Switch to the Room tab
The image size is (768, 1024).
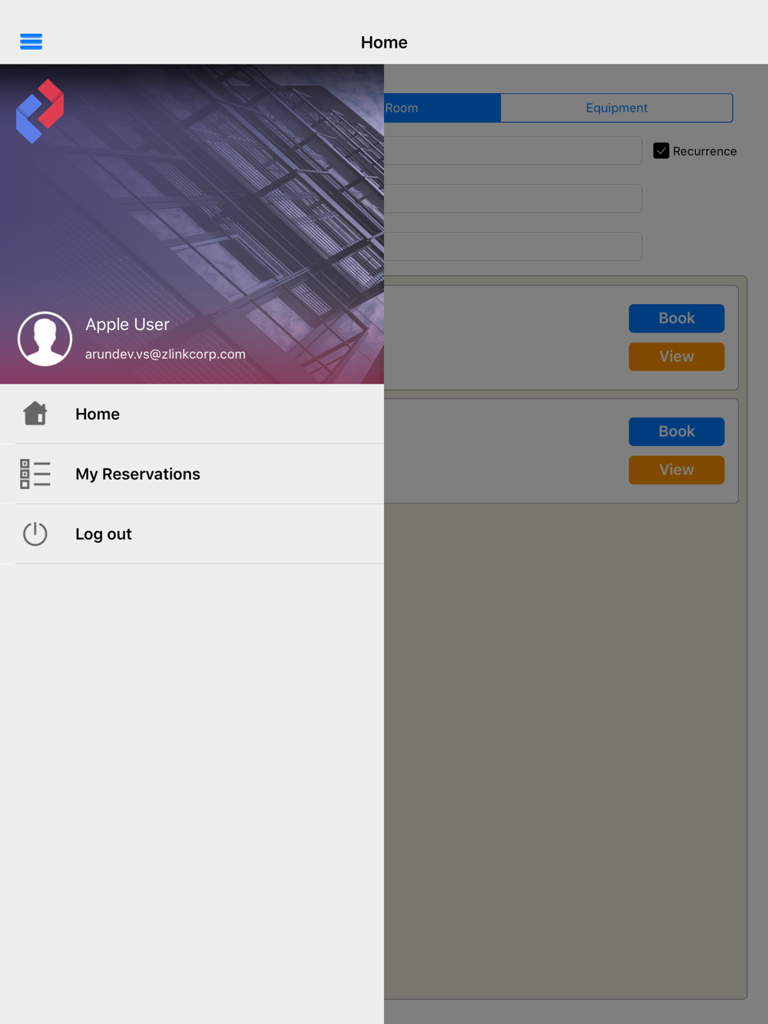pos(442,107)
